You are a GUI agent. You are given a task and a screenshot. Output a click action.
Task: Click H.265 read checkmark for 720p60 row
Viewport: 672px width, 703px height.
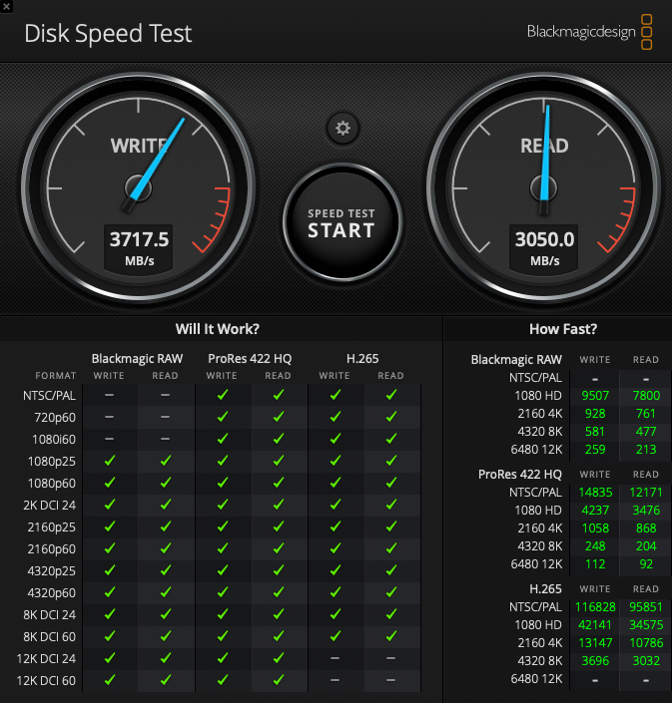pos(391,417)
